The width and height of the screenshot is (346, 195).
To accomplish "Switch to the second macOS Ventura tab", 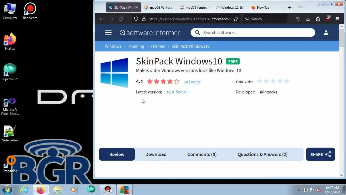I will 195,7.
